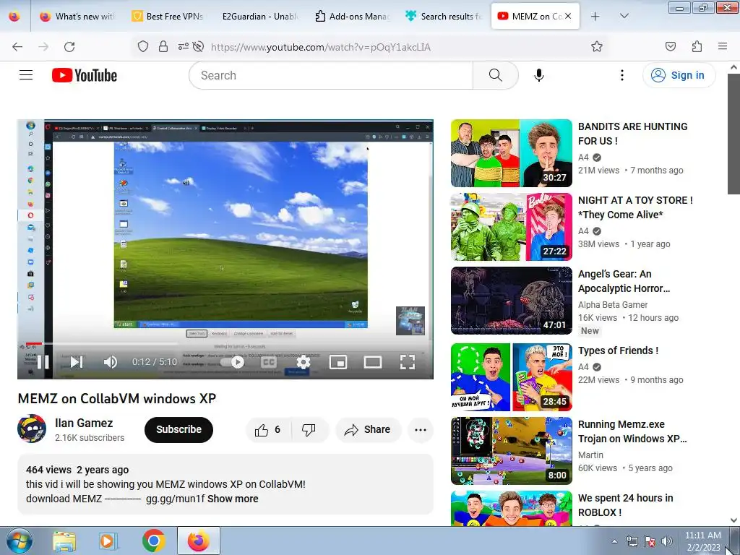Reload the current page

[x=69, y=46]
